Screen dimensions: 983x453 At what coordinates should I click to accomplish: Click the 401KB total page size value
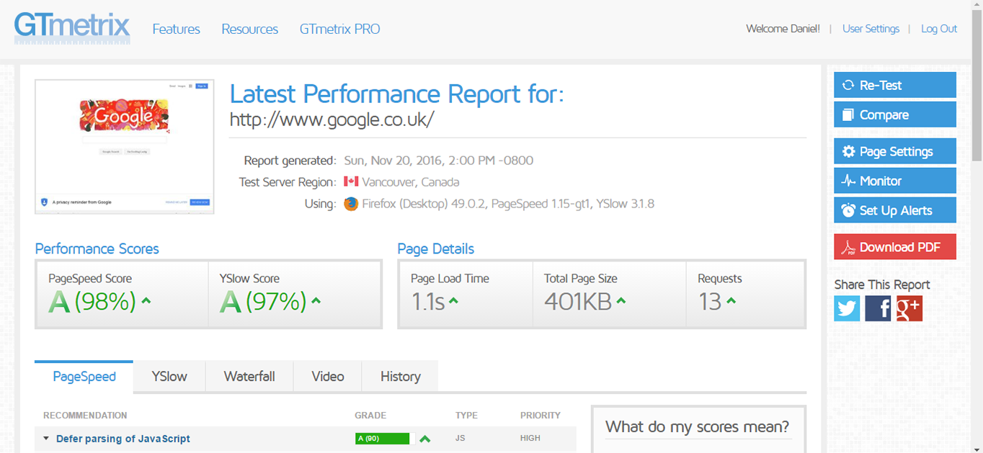[578, 301]
